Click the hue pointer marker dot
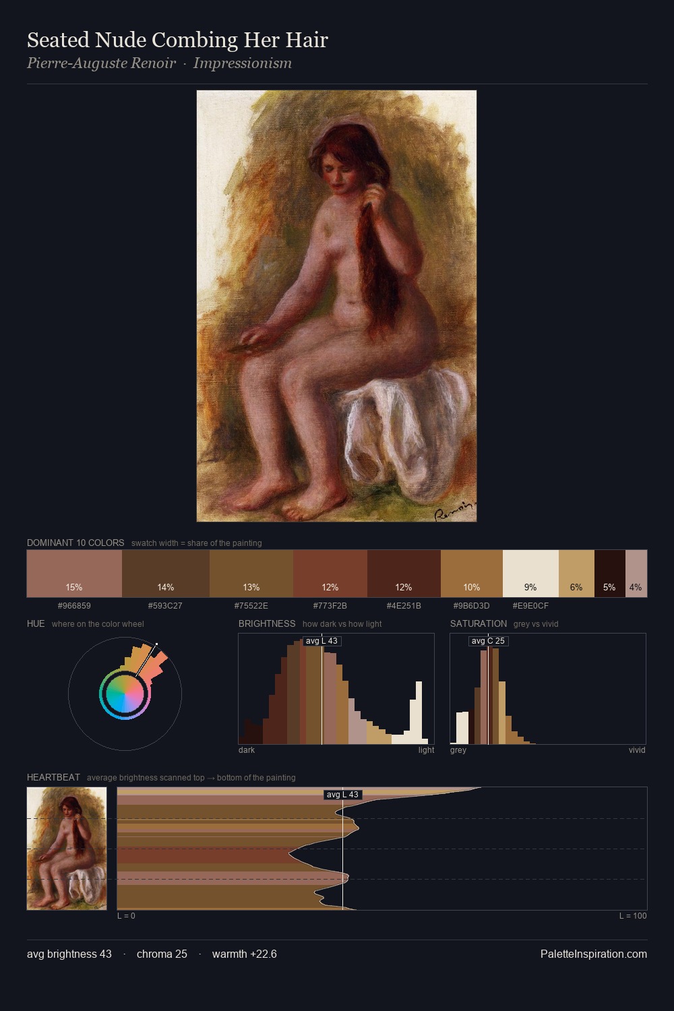Viewport: 674px width, 1011px height. [x=156, y=644]
